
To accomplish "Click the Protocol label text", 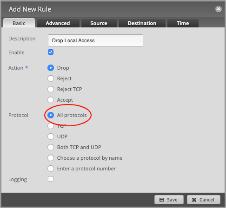I will [x=18, y=115].
